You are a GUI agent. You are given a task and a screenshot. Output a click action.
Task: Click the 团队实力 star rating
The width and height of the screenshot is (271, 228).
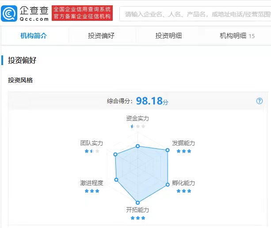pyautogui.click(x=92, y=151)
